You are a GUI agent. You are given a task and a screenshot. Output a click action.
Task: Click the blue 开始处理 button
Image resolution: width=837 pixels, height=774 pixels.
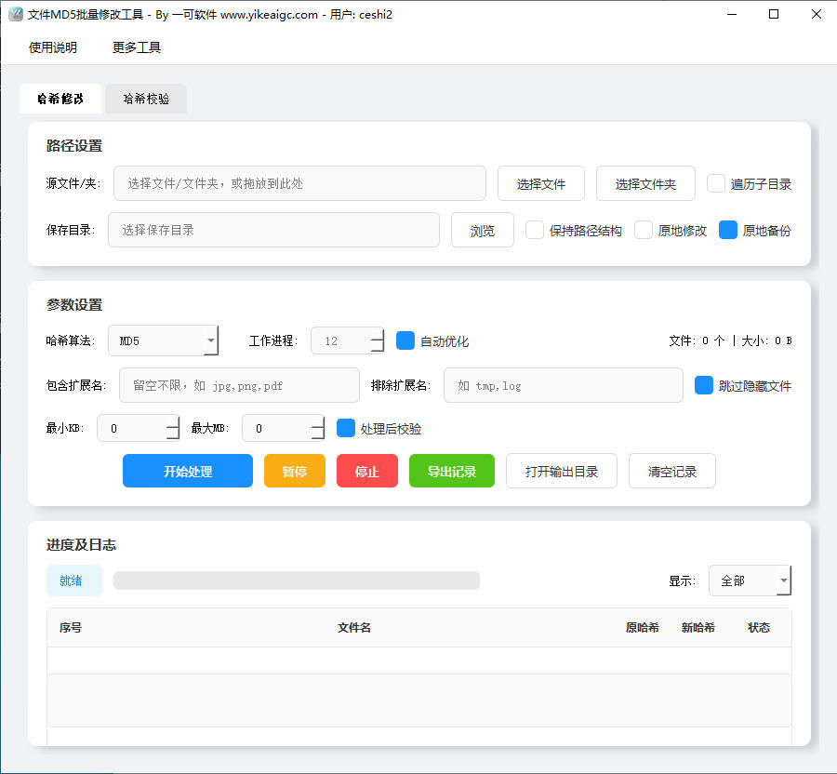pyautogui.click(x=188, y=471)
